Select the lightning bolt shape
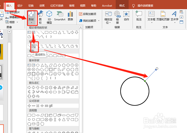Viewport: 187px width, 133px height. pyautogui.click(x=64, y=74)
